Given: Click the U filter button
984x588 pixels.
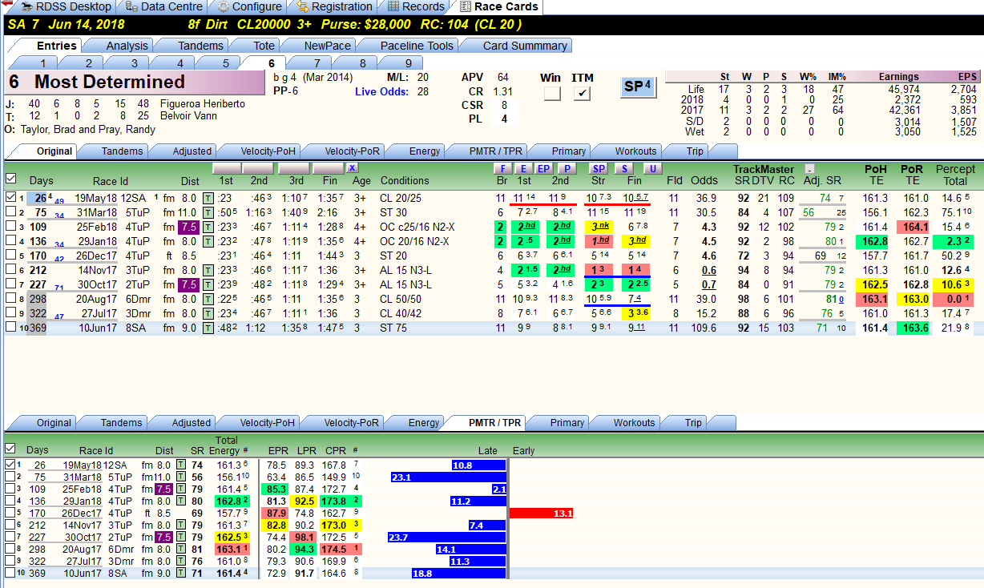Looking at the screenshot, I should pyautogui.click(x=652, y=168).
